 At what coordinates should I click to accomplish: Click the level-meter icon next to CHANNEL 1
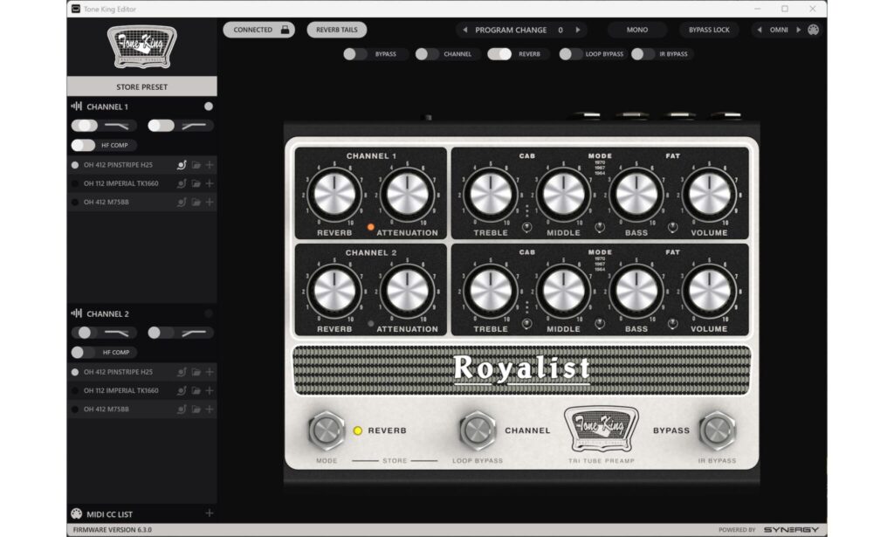click(76, 105)
